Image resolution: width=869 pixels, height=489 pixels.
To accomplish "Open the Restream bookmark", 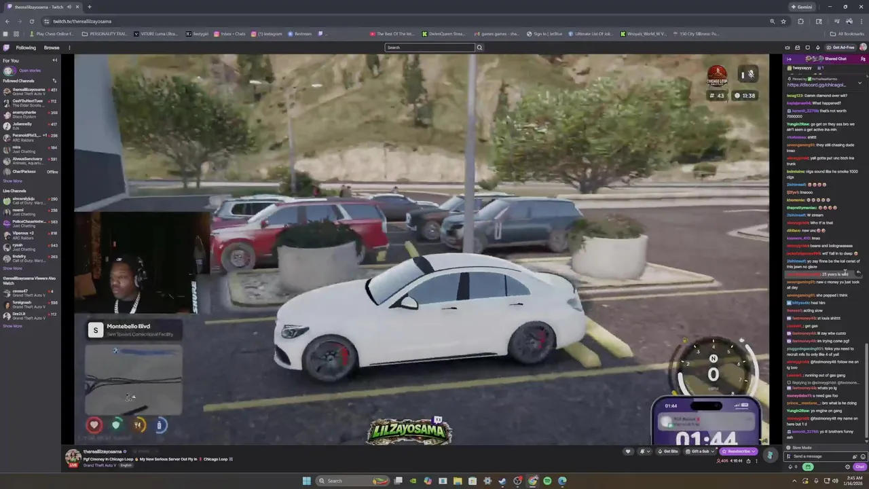I will pos(299,33).
